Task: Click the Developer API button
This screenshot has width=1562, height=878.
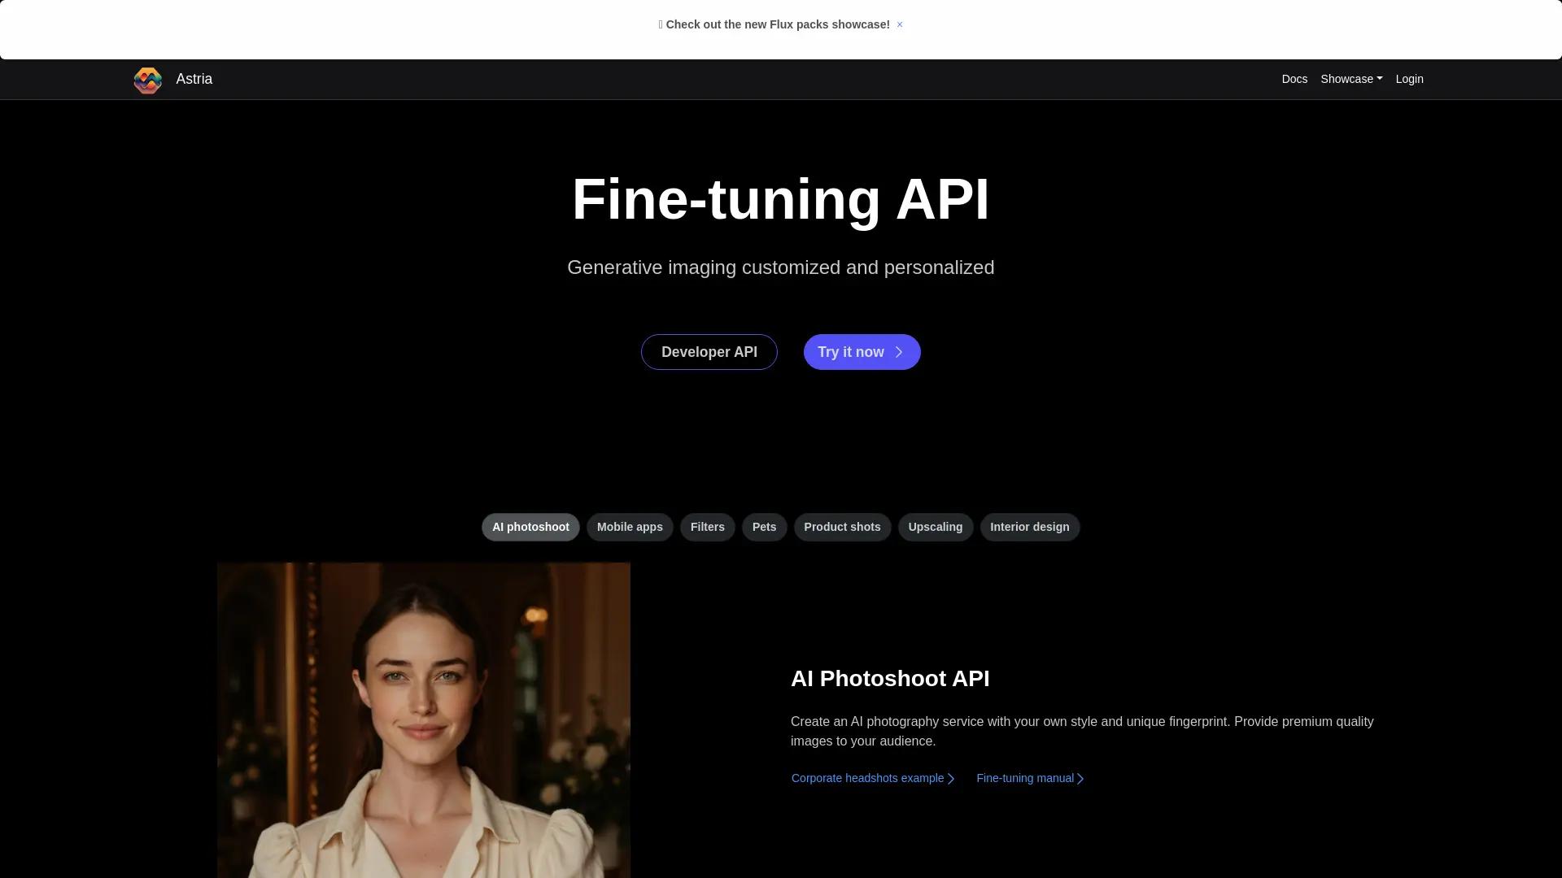Action: pyautogui.click(x=709, y=352)
